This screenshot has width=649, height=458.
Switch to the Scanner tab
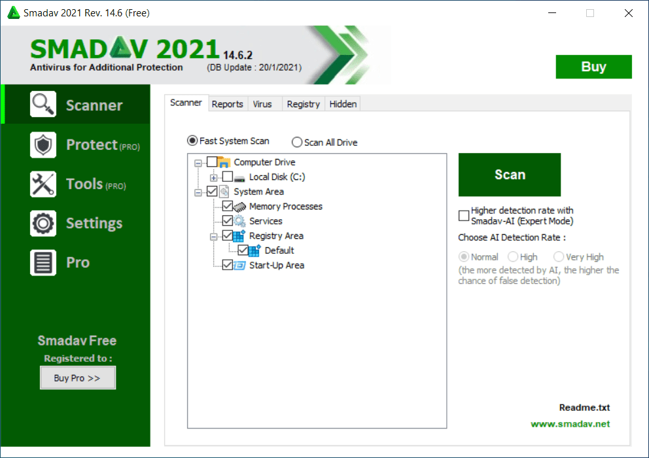186,103
